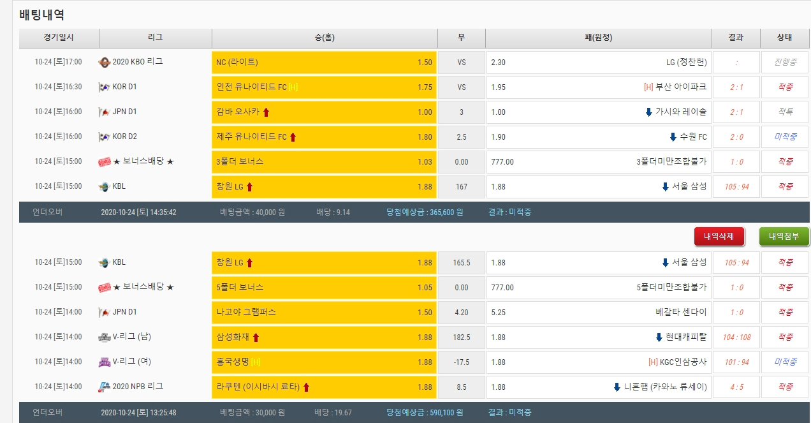The height and width of the screenshot is (423, 811).
Task: Click the 미적중 status for 흥국생명 row
Action: pyautogui.click(x=784, y=362)
